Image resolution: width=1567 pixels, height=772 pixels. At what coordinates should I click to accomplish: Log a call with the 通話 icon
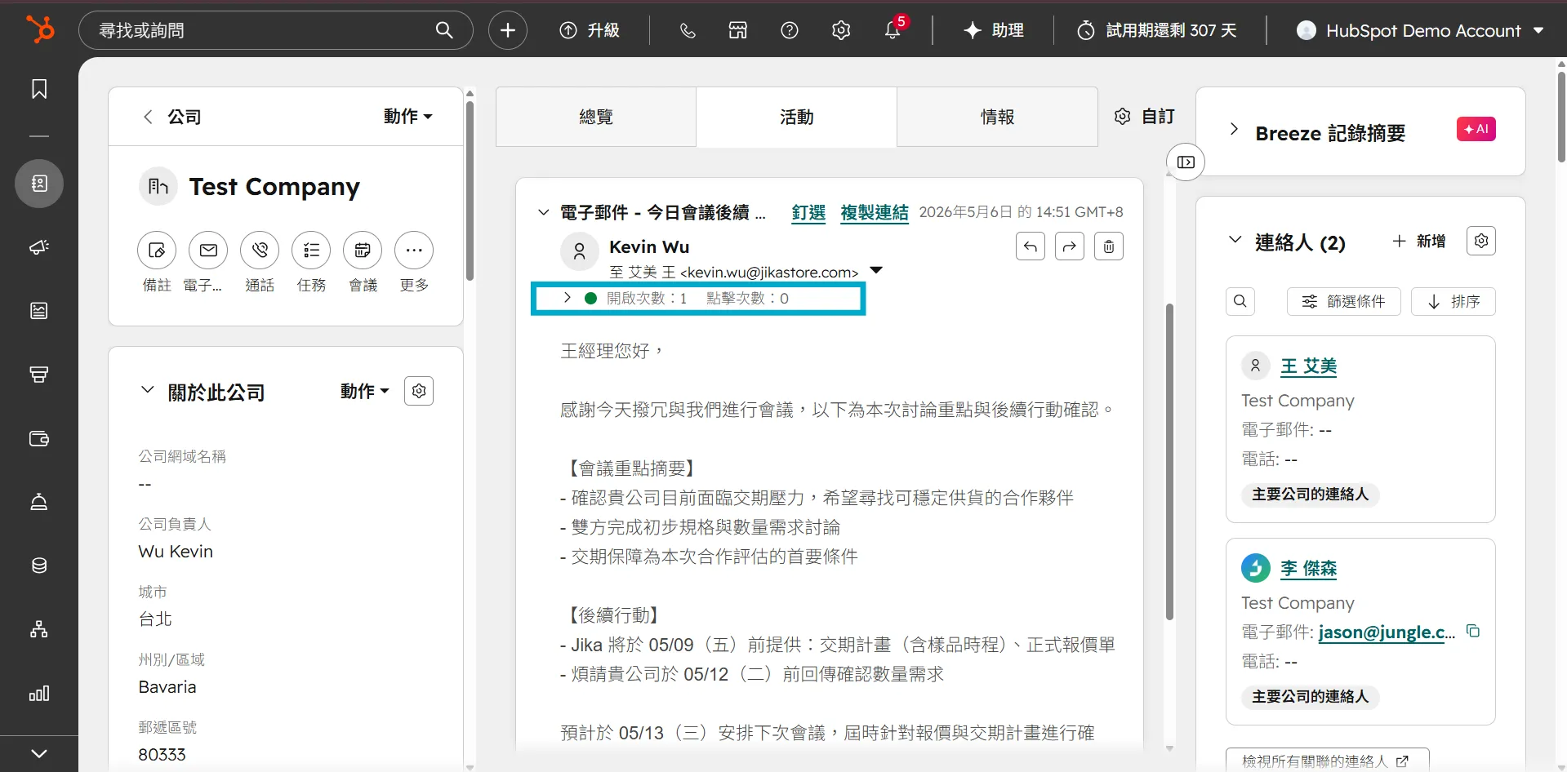(x=260, y=251)
